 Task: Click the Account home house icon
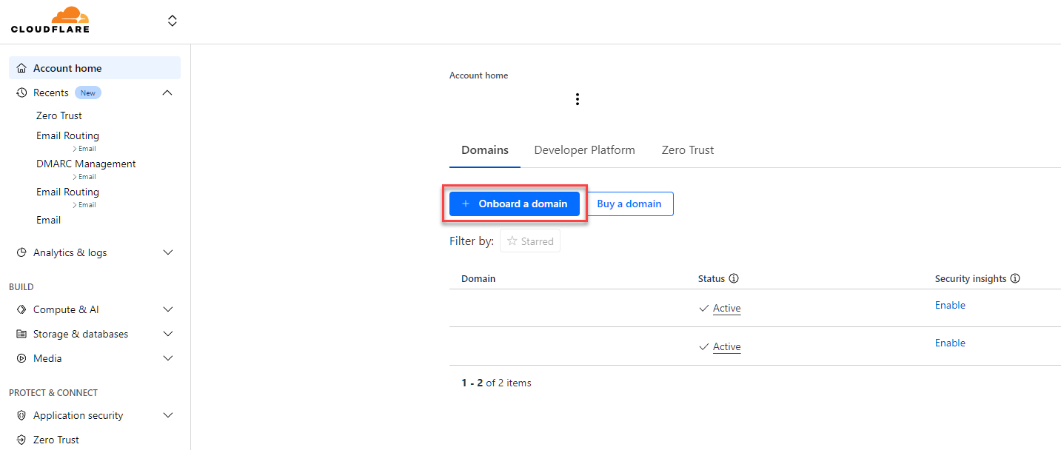tap(21, 68)
